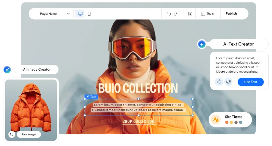Click the redo arrow icon
The height and width of the screenshot is (146, 272).
point(176,14)
